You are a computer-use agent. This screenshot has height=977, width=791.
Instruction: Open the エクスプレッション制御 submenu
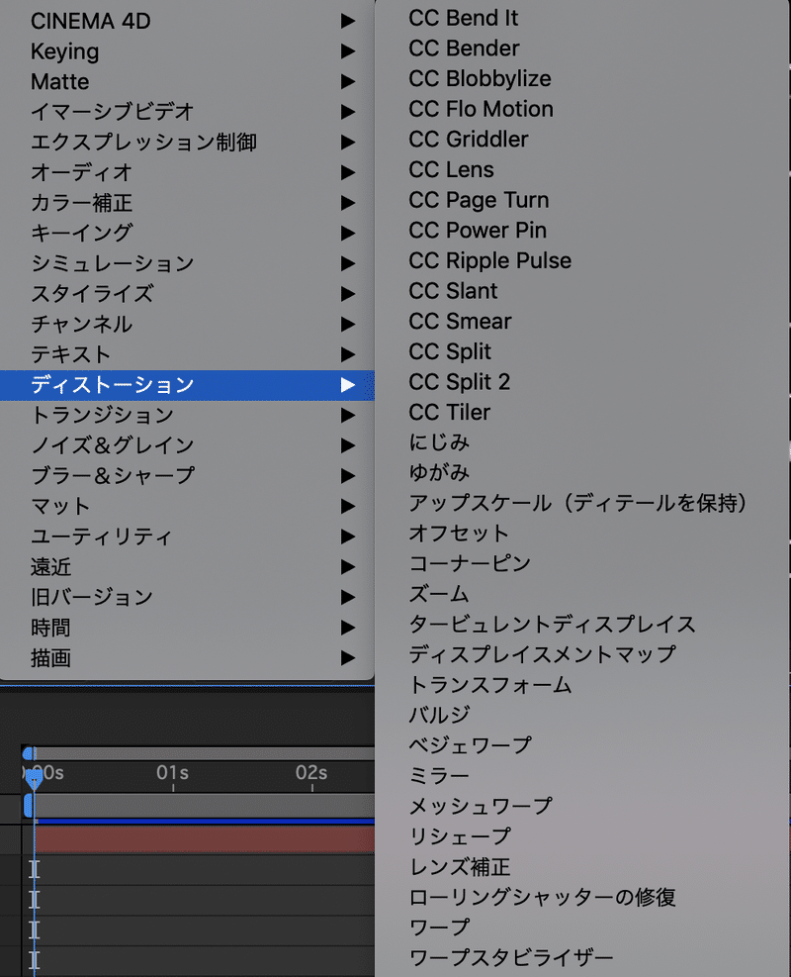pos(187,143)
